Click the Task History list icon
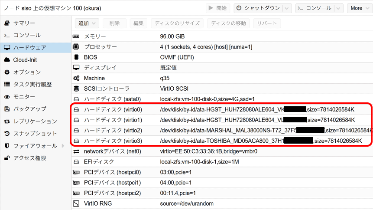 [x=7, y=84]
